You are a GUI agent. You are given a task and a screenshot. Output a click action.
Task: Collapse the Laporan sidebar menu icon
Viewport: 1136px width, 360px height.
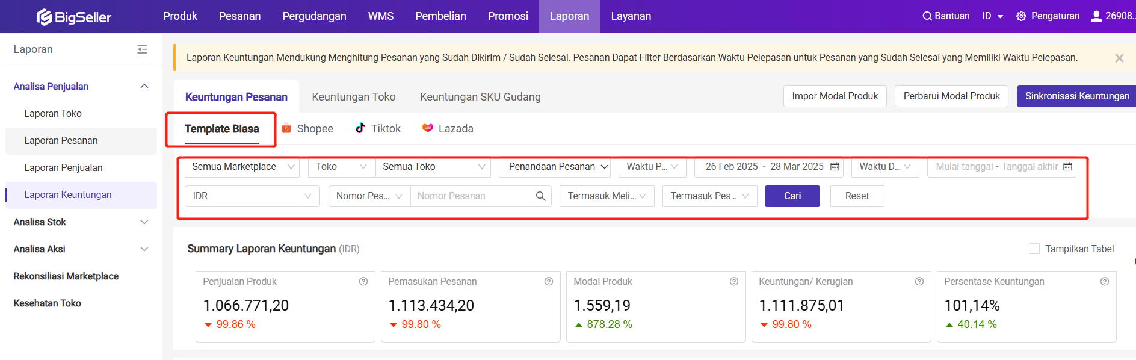(x=142, y=49)
